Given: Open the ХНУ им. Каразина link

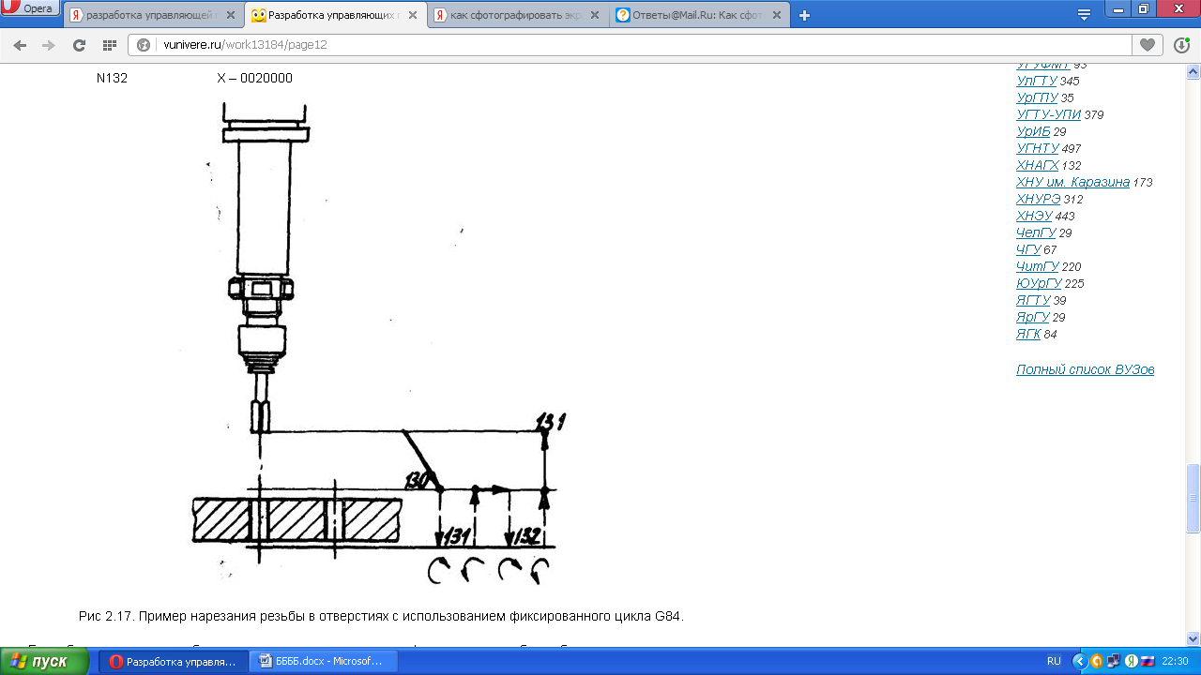Looking at the screenshot, I should (1072, 183).
